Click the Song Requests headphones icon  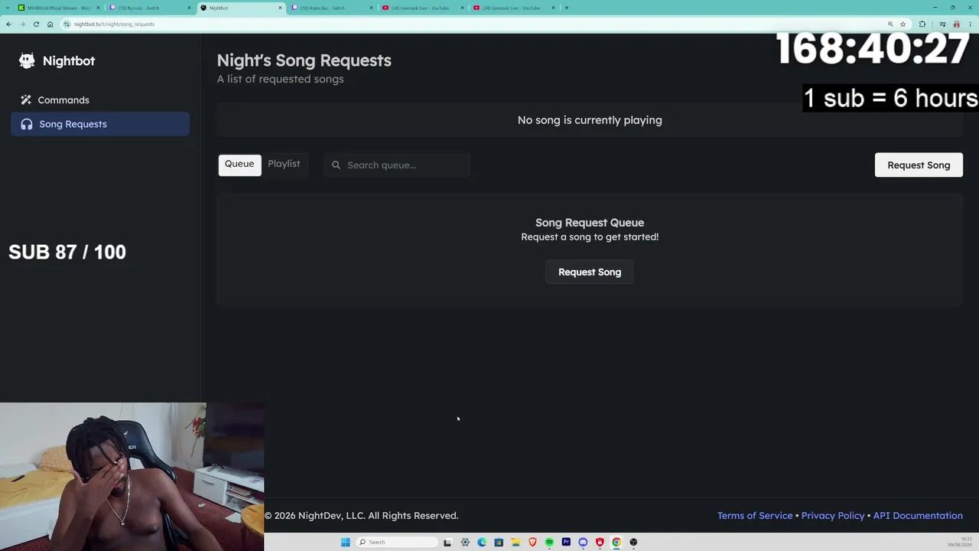pyautogui.click(x=27, y=124)
